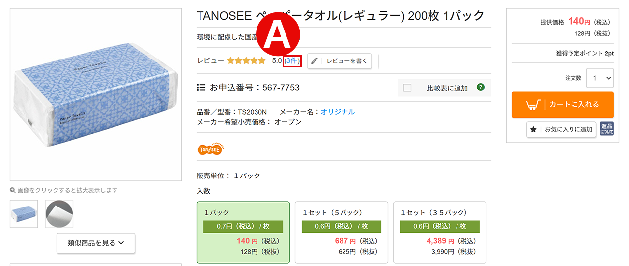Choose the 1セット（35パック） option
Viewport: 629px width, 266px height.
click(440, 232)
